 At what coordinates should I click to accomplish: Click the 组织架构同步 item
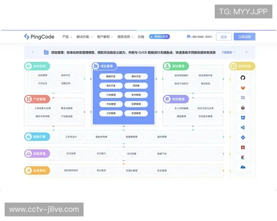tap(71, 170)
